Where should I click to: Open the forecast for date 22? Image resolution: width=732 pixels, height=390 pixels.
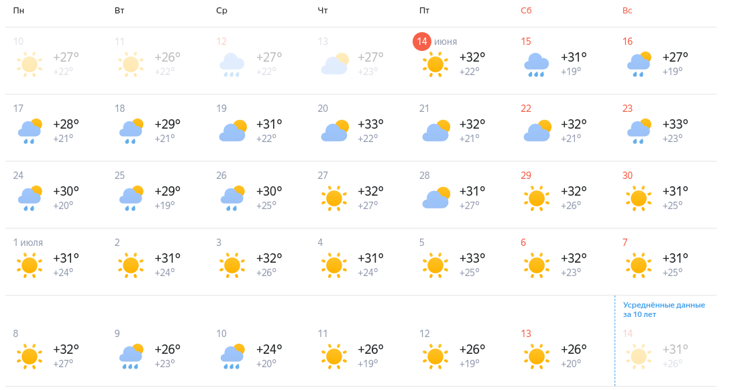[525, 109]
